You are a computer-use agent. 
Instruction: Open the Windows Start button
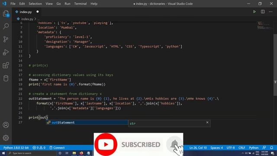pyautogui.click(x=3, y=153)
